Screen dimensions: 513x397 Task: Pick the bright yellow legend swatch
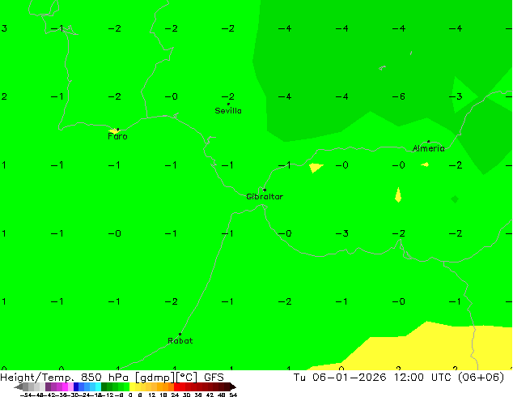pyautogui.click(x=132, y=386)
